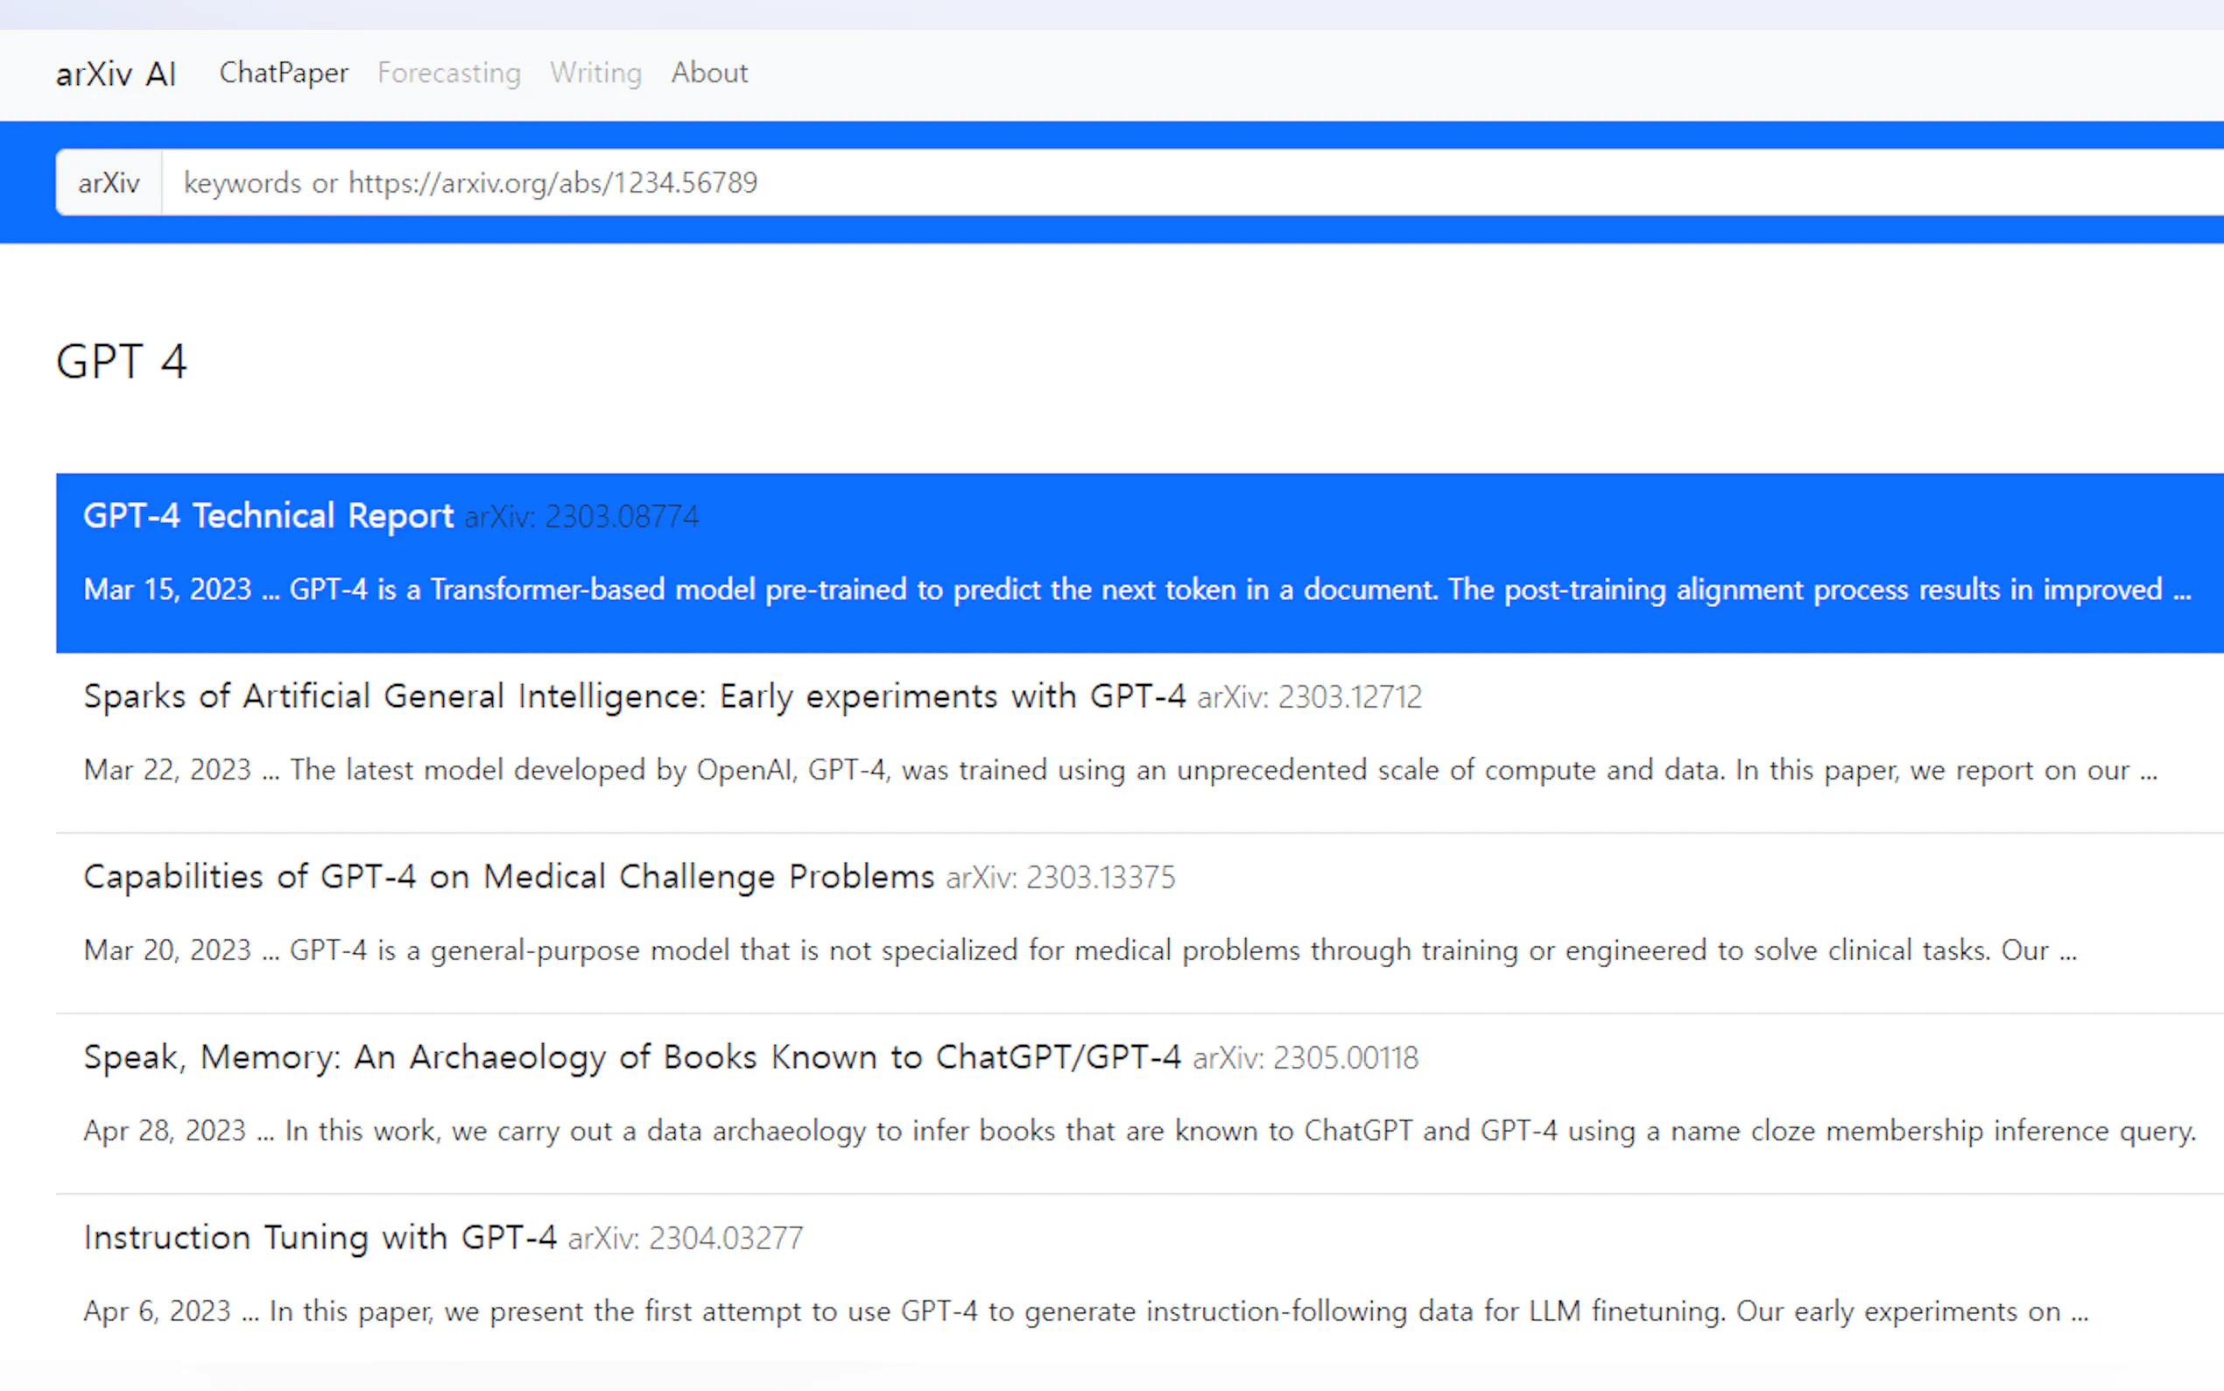Open the About page link
This screenshot has height=1391, width=2224.
pos(709,73)
